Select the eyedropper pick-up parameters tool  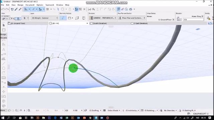coord(16,9)
